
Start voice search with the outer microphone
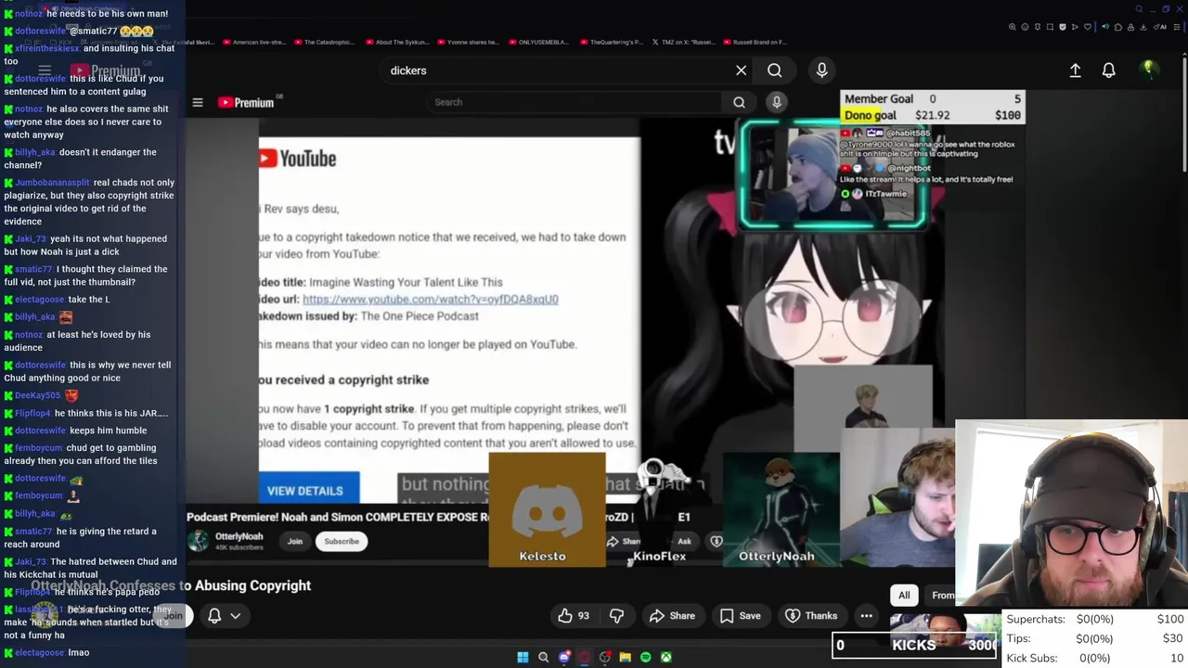821,71
